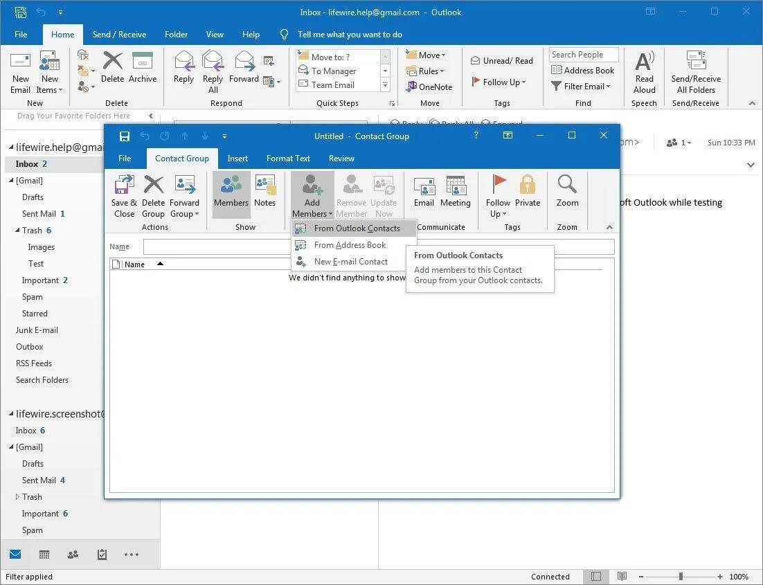Open the Rules dropdown
The width and height of the screenshot is (763, 585).
(425, 71)
